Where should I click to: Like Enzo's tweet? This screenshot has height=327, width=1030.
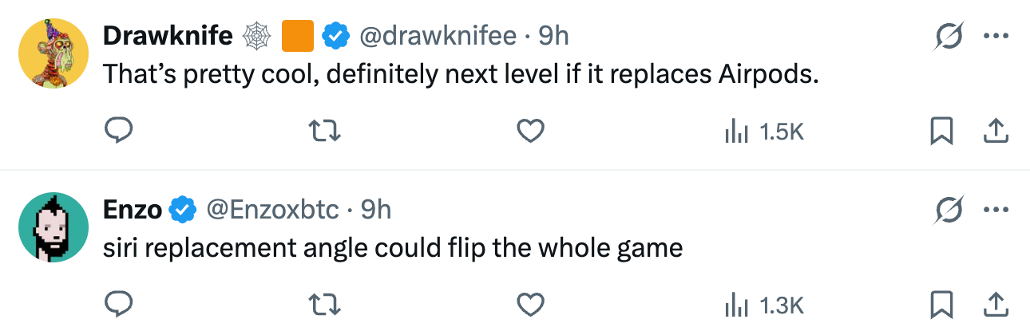pos(530,305)
